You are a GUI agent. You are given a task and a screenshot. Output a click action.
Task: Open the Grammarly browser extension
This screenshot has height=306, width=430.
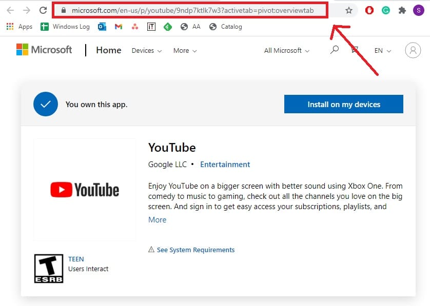[385, 10]
